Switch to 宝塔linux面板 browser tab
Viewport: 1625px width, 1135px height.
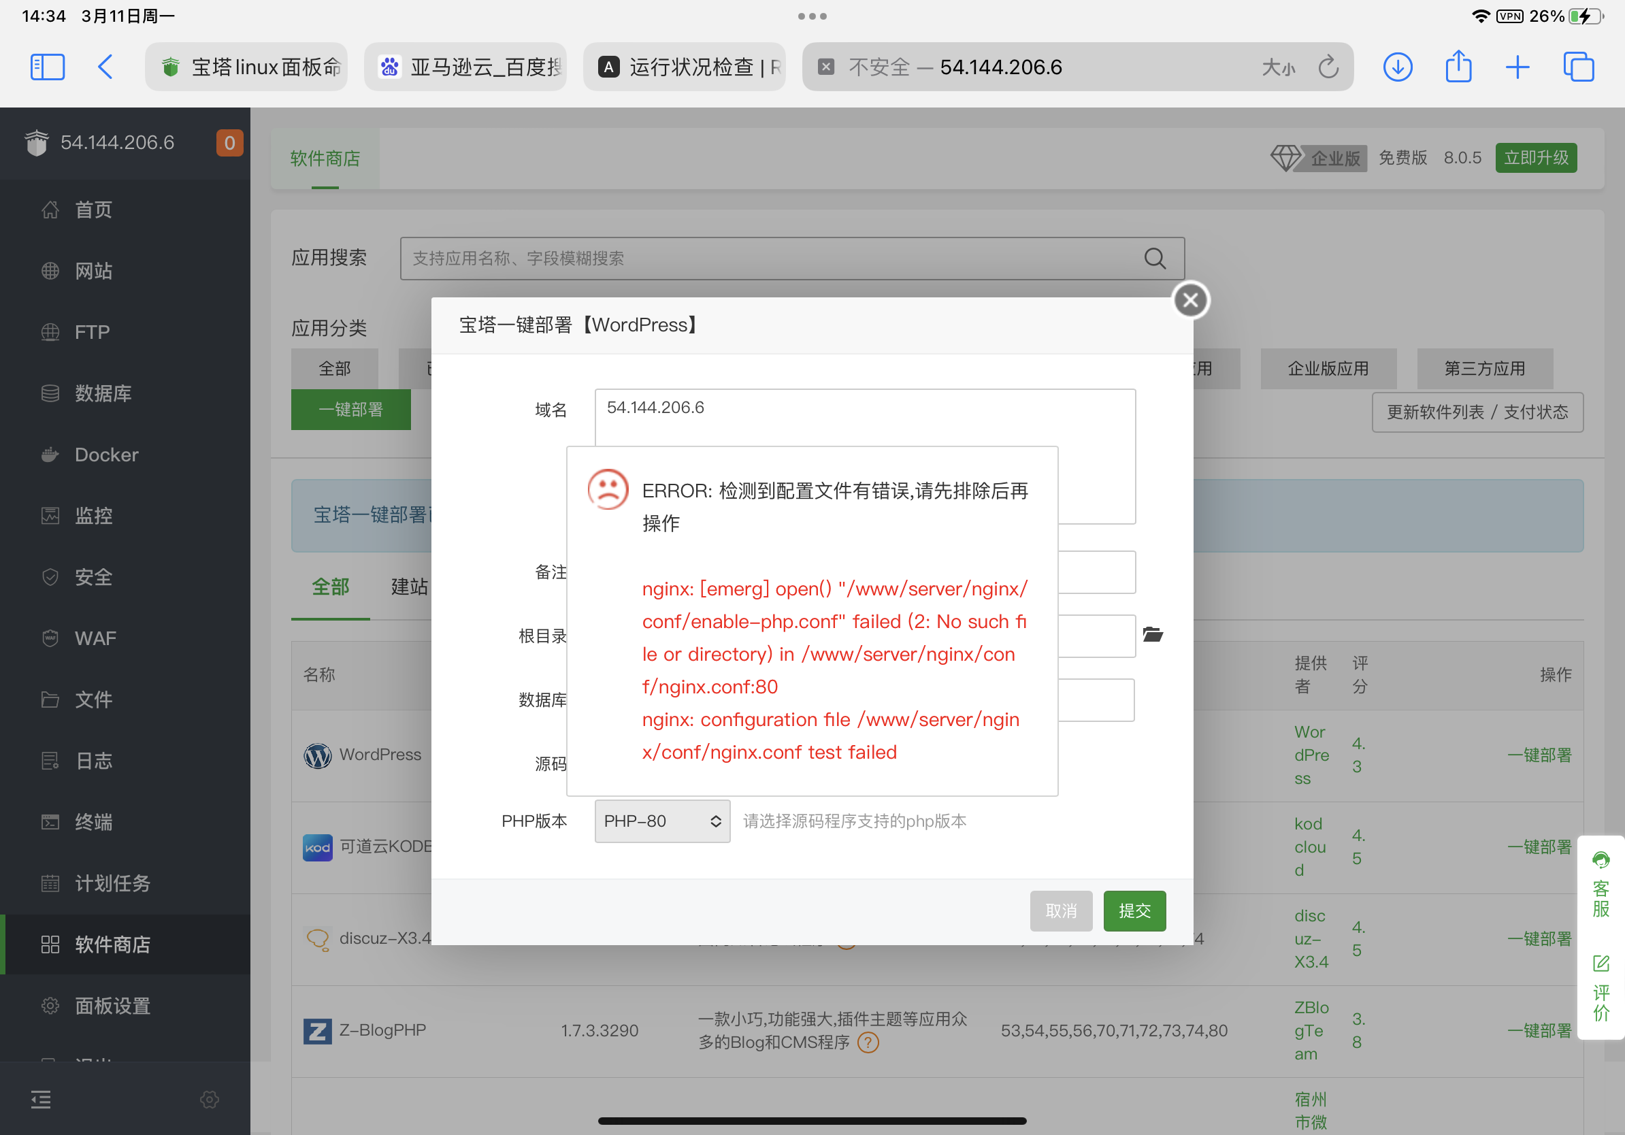246,67
